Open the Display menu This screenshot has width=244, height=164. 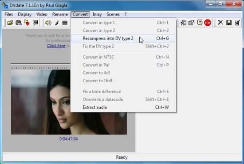pyautogui.click(x=24, y=14)
